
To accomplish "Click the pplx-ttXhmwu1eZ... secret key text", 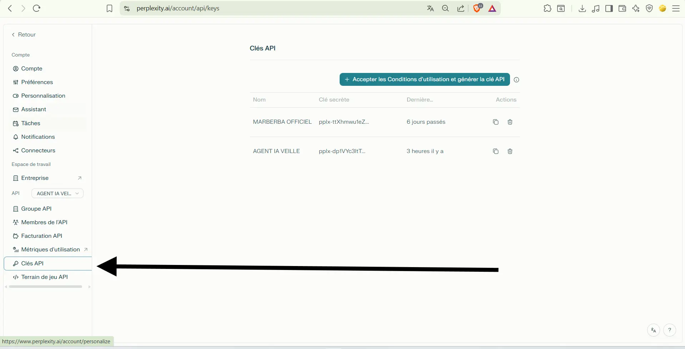I will (344, 122).
